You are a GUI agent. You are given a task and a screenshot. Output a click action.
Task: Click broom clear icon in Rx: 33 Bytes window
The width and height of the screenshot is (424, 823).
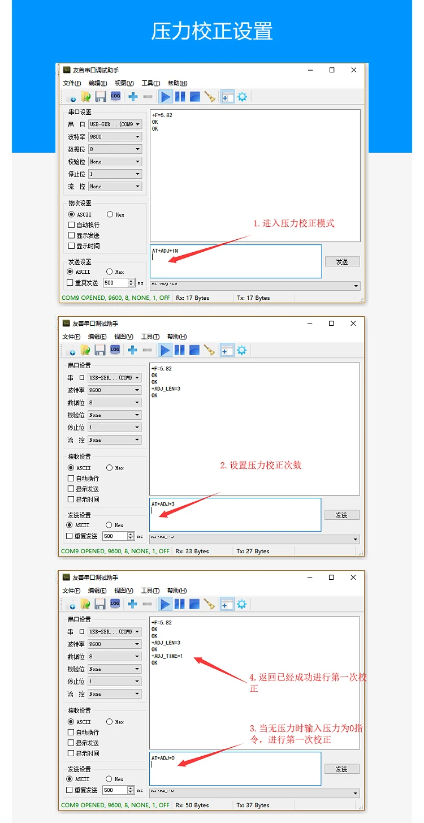(x=210, y=350)
